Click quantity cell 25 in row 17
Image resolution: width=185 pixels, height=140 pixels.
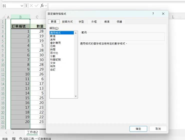click(x=38, y=98)
